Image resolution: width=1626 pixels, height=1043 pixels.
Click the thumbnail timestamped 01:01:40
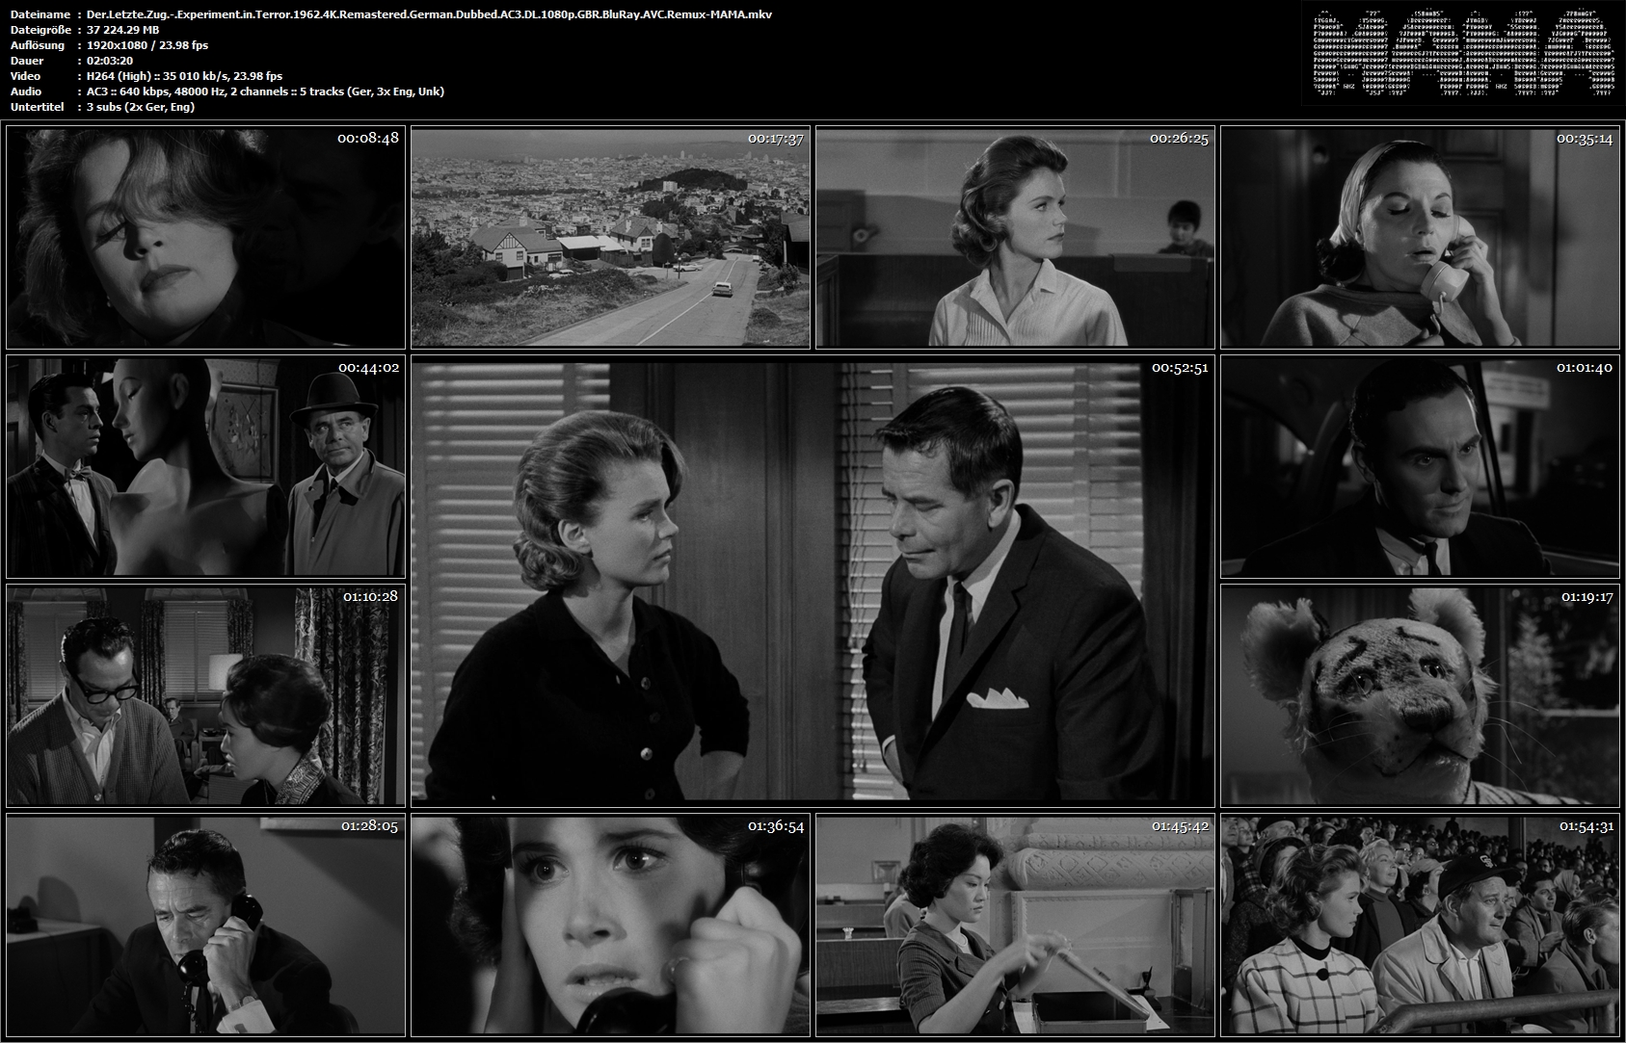(1420, 466)
